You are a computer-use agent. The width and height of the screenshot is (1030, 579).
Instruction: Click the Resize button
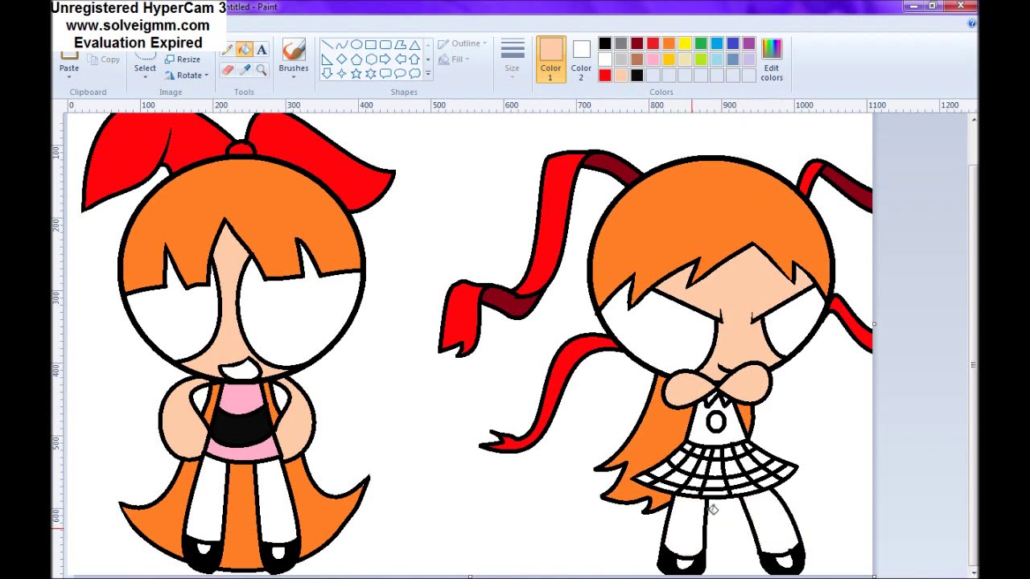coord(183,60)
